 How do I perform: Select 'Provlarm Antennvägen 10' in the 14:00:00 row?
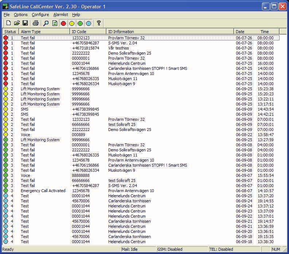131,74
